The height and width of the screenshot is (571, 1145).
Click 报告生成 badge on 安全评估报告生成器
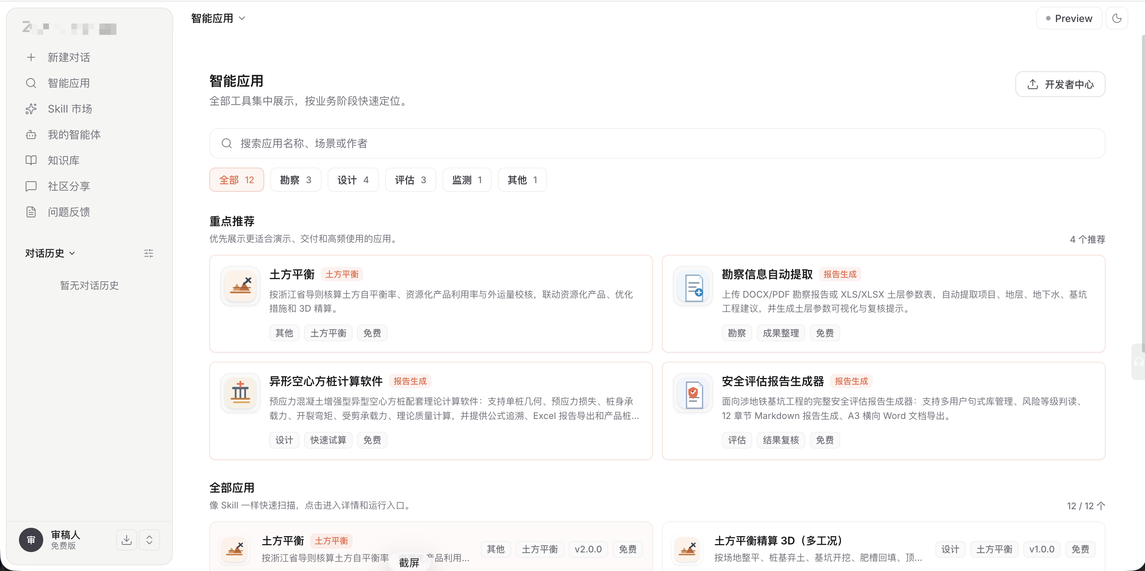[x=851, y=381]
